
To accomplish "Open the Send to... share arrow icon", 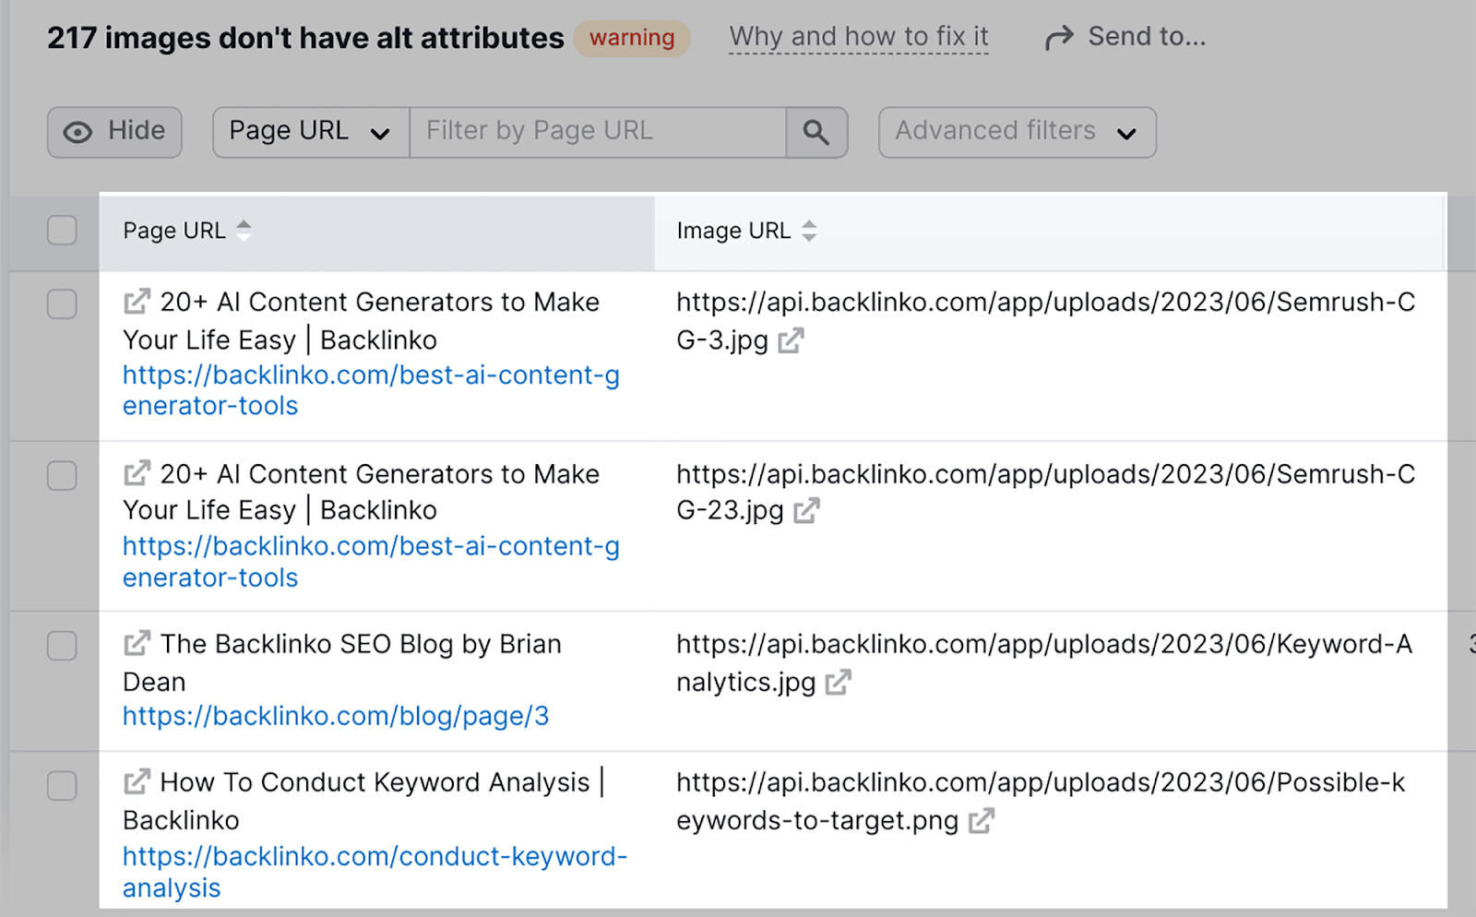I will click(1057, 36).
